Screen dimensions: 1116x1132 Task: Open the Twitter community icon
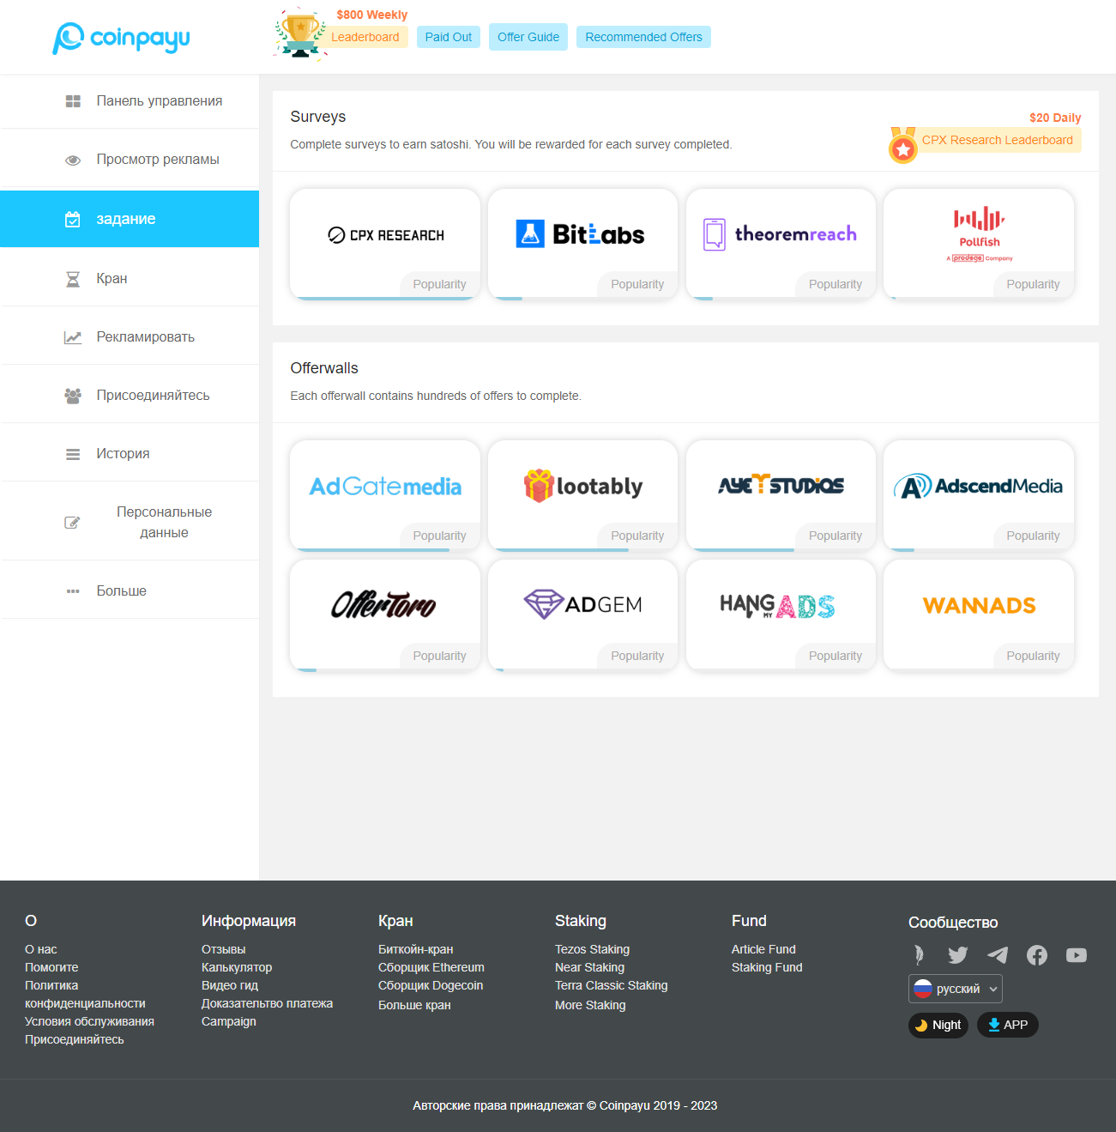(958, 955)
